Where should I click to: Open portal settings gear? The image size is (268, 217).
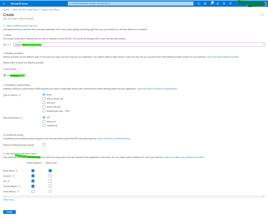(218, 4)
